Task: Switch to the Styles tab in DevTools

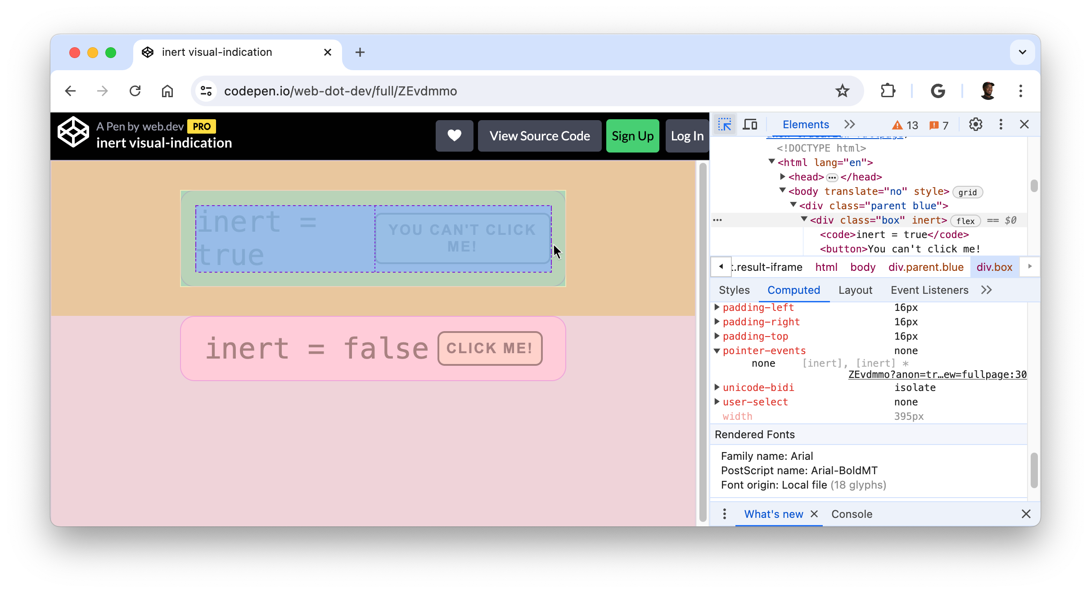Action: (x=735, y=289)
